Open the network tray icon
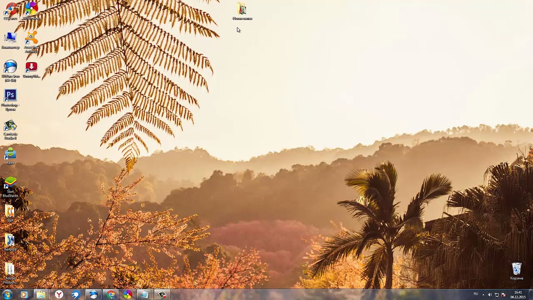Screen dimensions: 533x300 tap(497, 295)
